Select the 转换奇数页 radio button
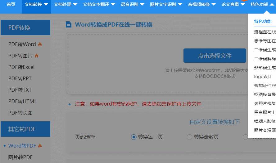 coord(190,137)
